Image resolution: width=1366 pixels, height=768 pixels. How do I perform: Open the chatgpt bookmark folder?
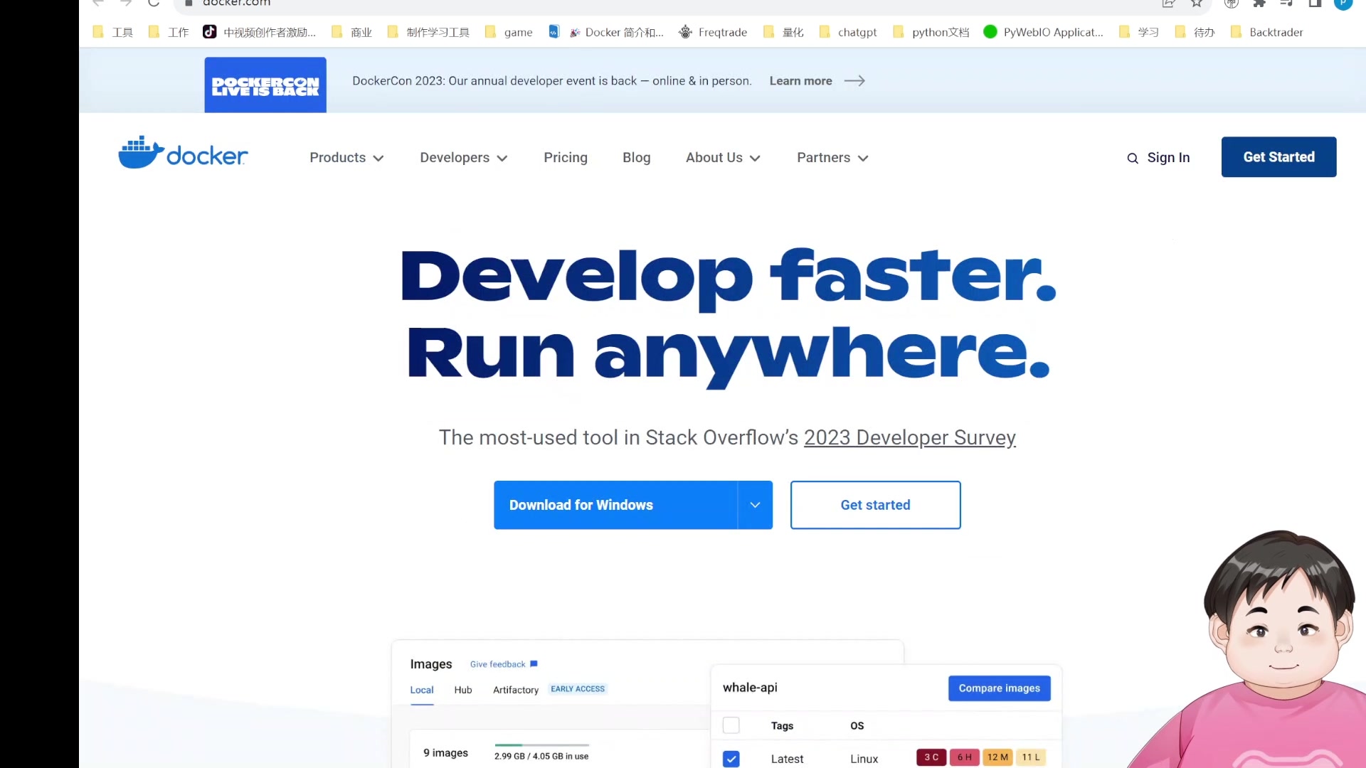(x=848, y=32)
